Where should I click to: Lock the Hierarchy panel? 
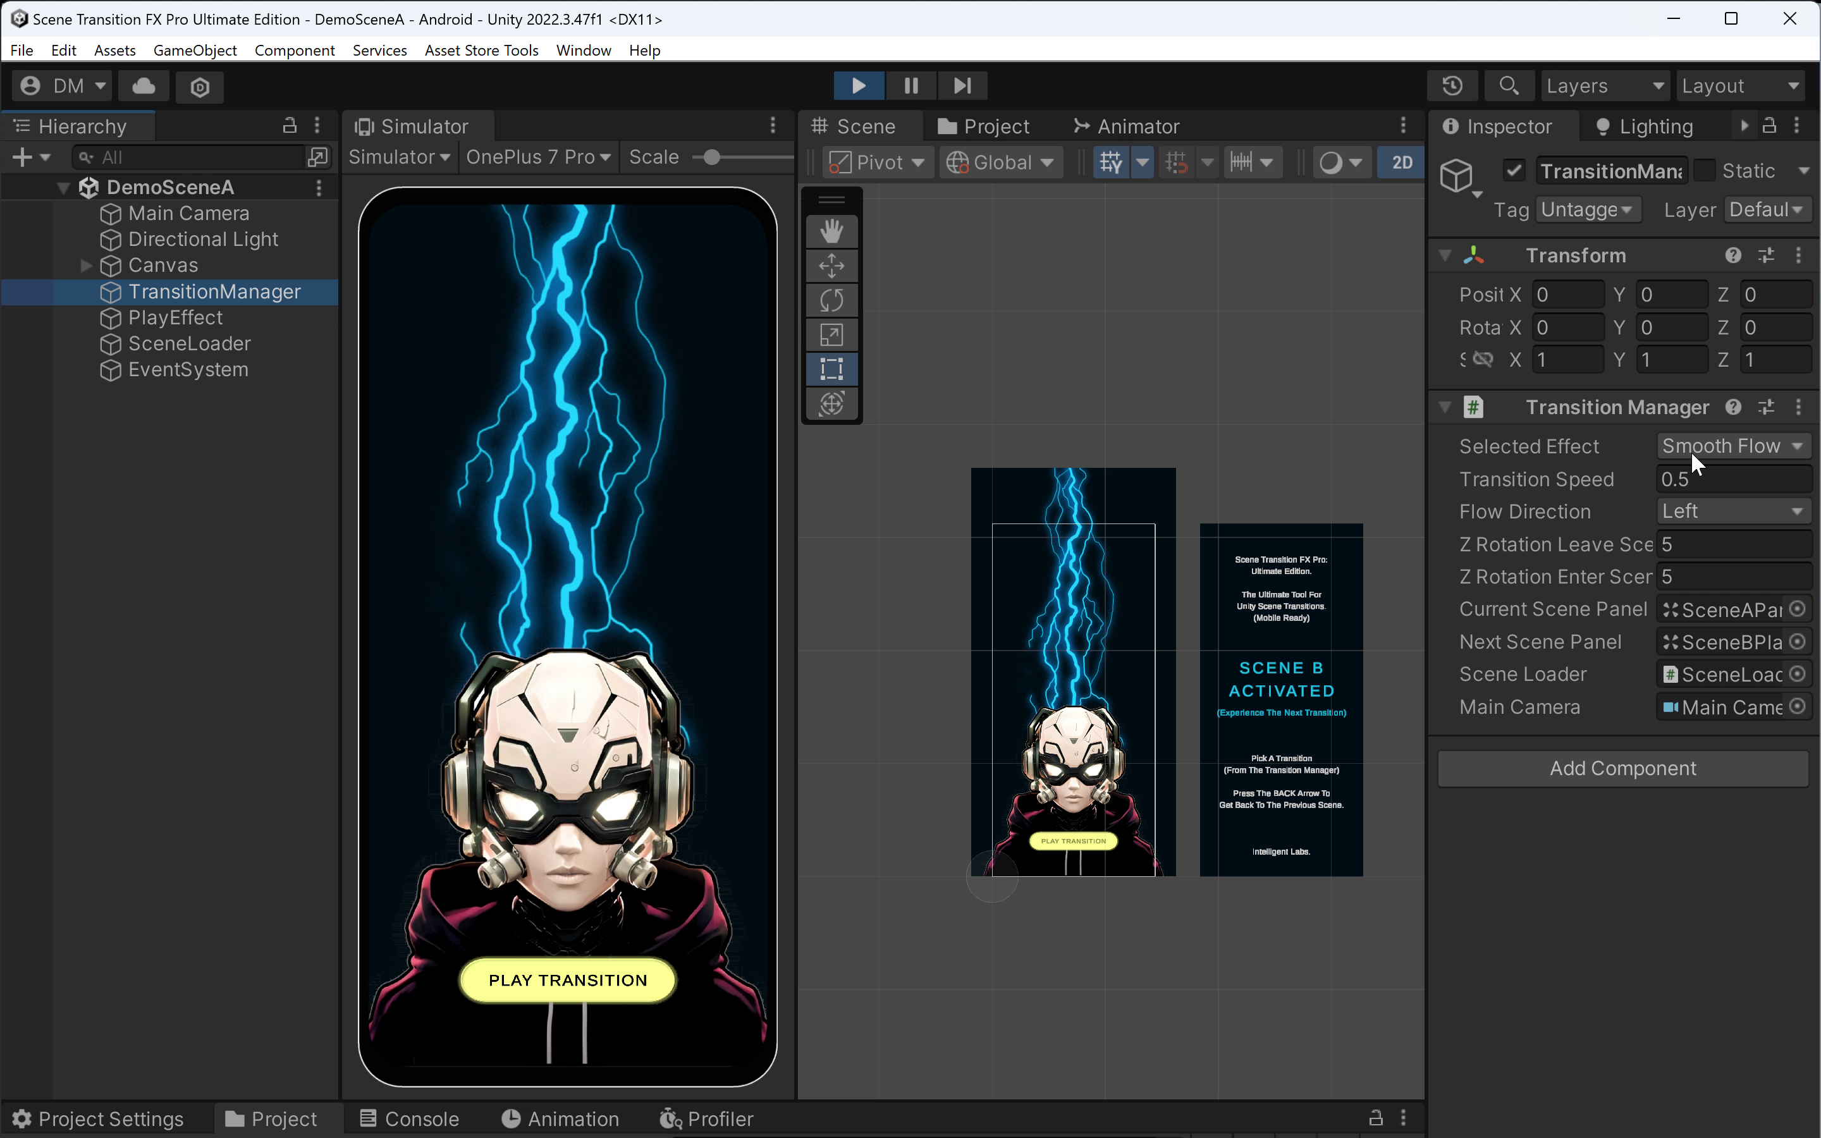coord(289,126)
